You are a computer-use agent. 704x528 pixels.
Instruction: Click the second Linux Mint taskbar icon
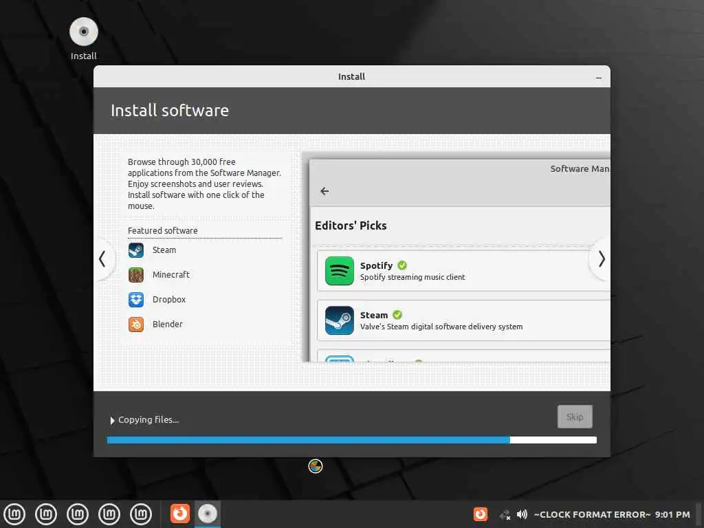coord(46,514)
